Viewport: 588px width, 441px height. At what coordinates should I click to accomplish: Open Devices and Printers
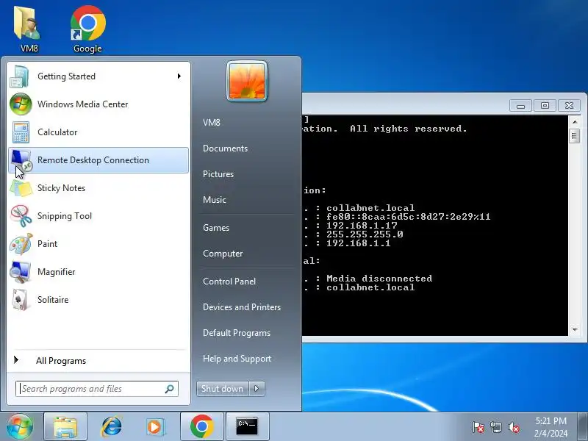242,307
